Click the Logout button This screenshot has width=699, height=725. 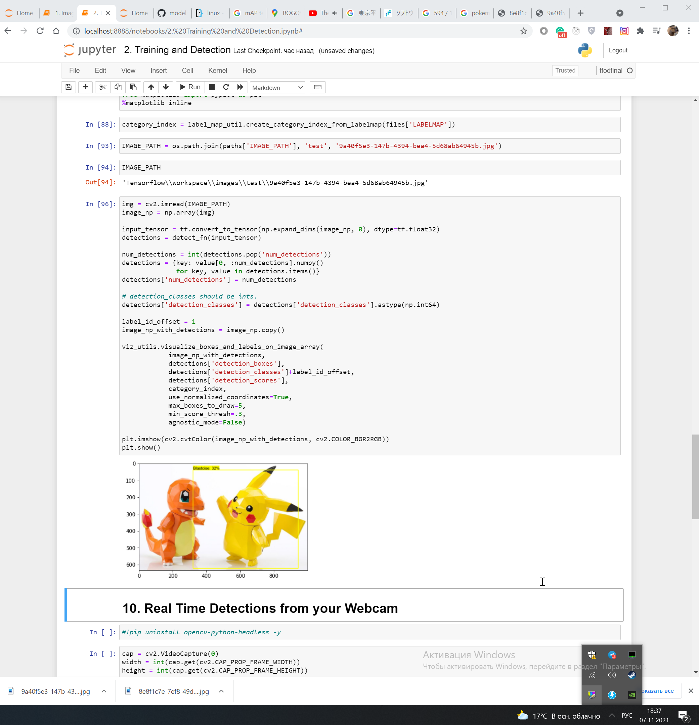coord(618,50)
